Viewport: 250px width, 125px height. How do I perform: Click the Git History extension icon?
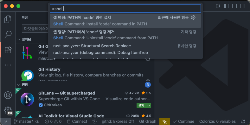click(27, 75)
